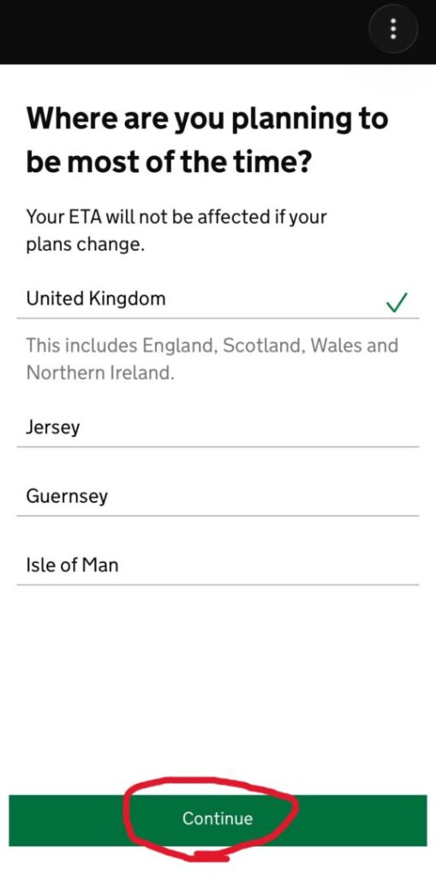Click the heading 'Where are you planning to be'
The height and width of the screenshot is (877, 436).
tap(207, 140)
